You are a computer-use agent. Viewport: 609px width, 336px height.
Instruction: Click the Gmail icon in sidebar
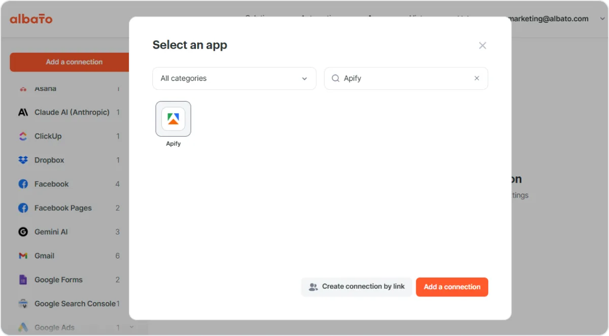tap(23, 256)
